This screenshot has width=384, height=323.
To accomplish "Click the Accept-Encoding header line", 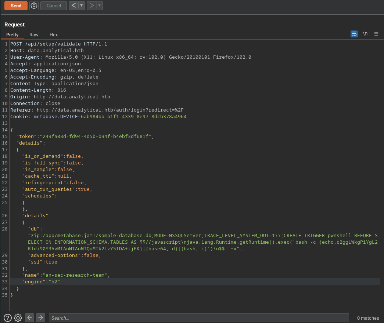I will [54, 77].
